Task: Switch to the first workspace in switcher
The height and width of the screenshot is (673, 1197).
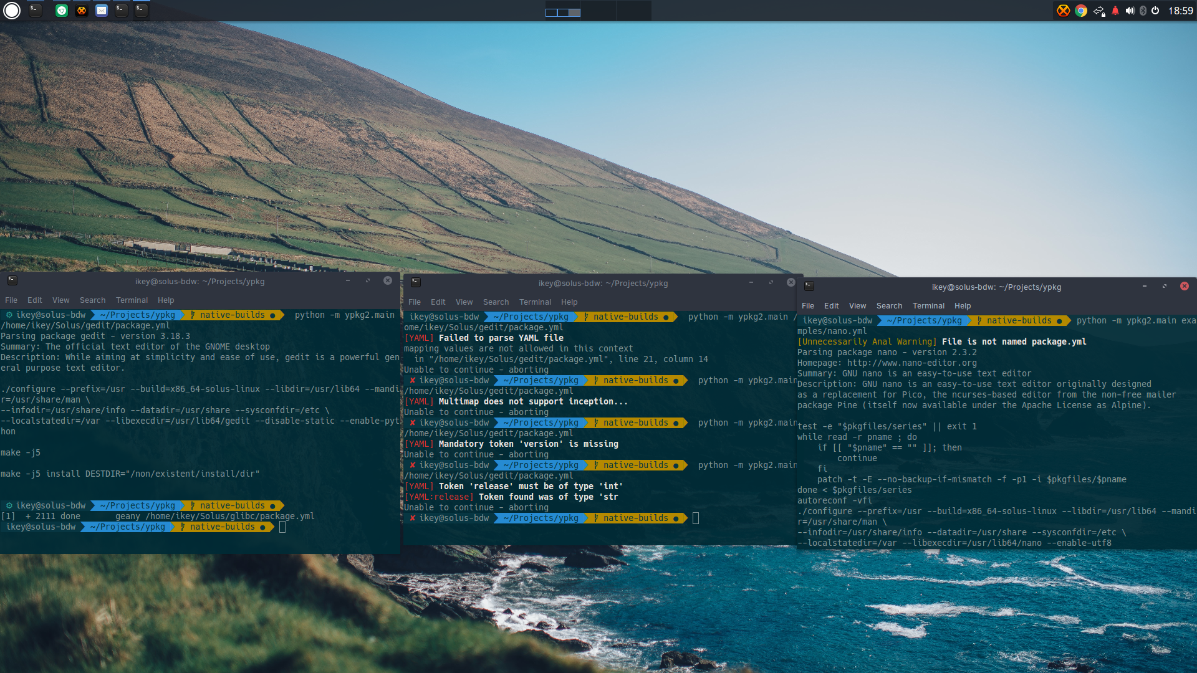Action: click(563, 12)
